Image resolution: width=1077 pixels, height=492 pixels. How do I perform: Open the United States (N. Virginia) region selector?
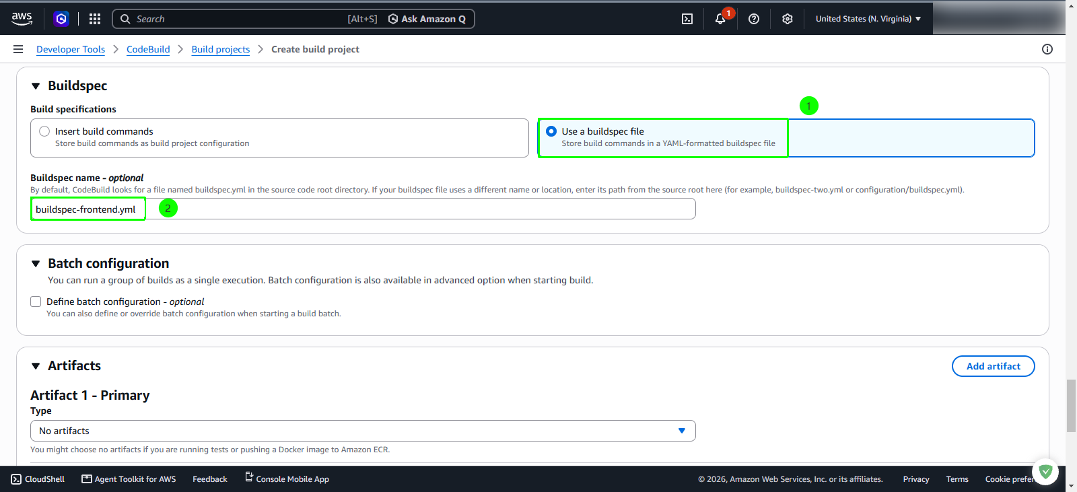[868, 19]
